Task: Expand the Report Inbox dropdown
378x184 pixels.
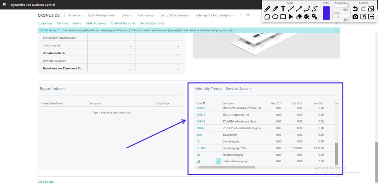Action: tap(65, 89)
